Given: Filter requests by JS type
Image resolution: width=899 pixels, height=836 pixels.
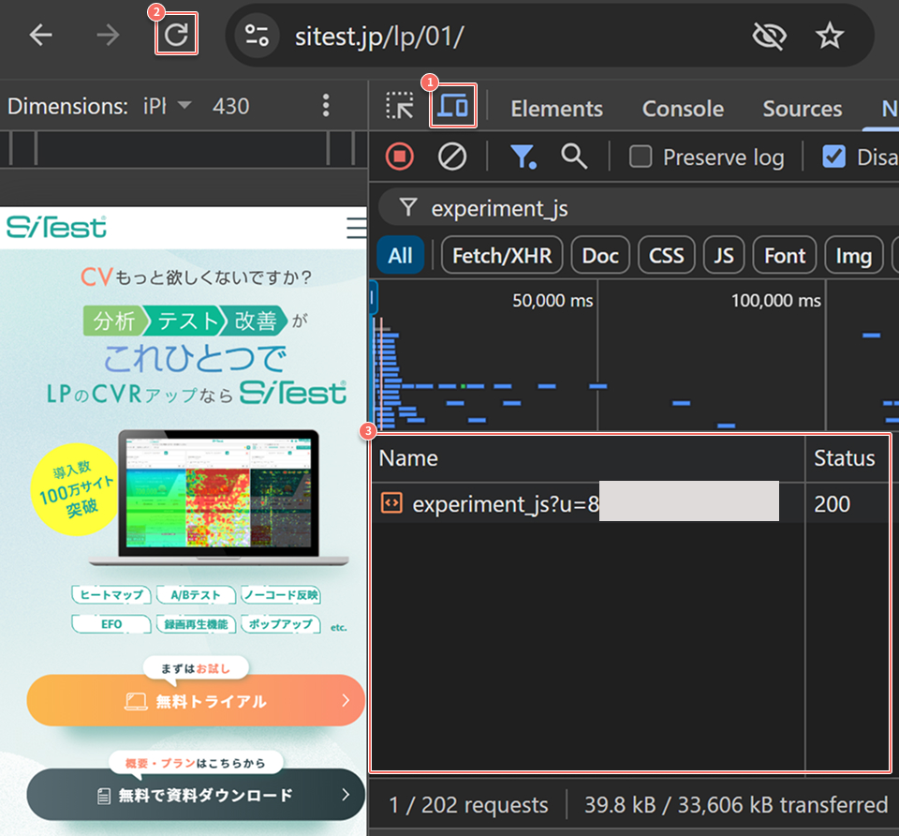Looking at the screenshot, I should coord(724,255).
